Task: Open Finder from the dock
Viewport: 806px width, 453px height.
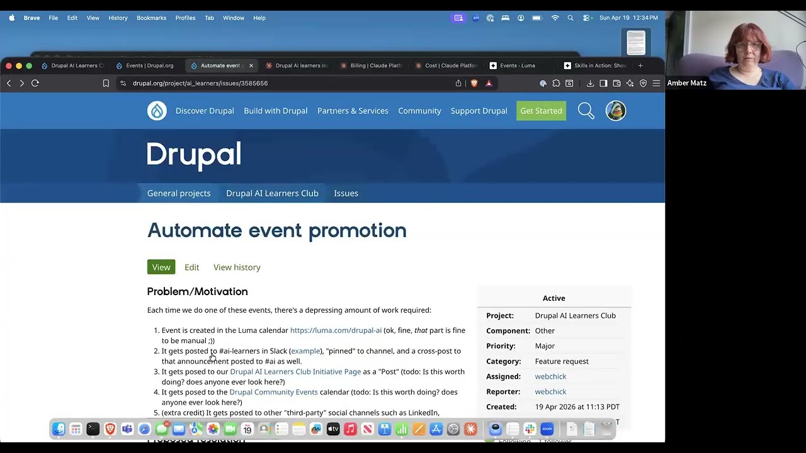Action: (59, 429)
